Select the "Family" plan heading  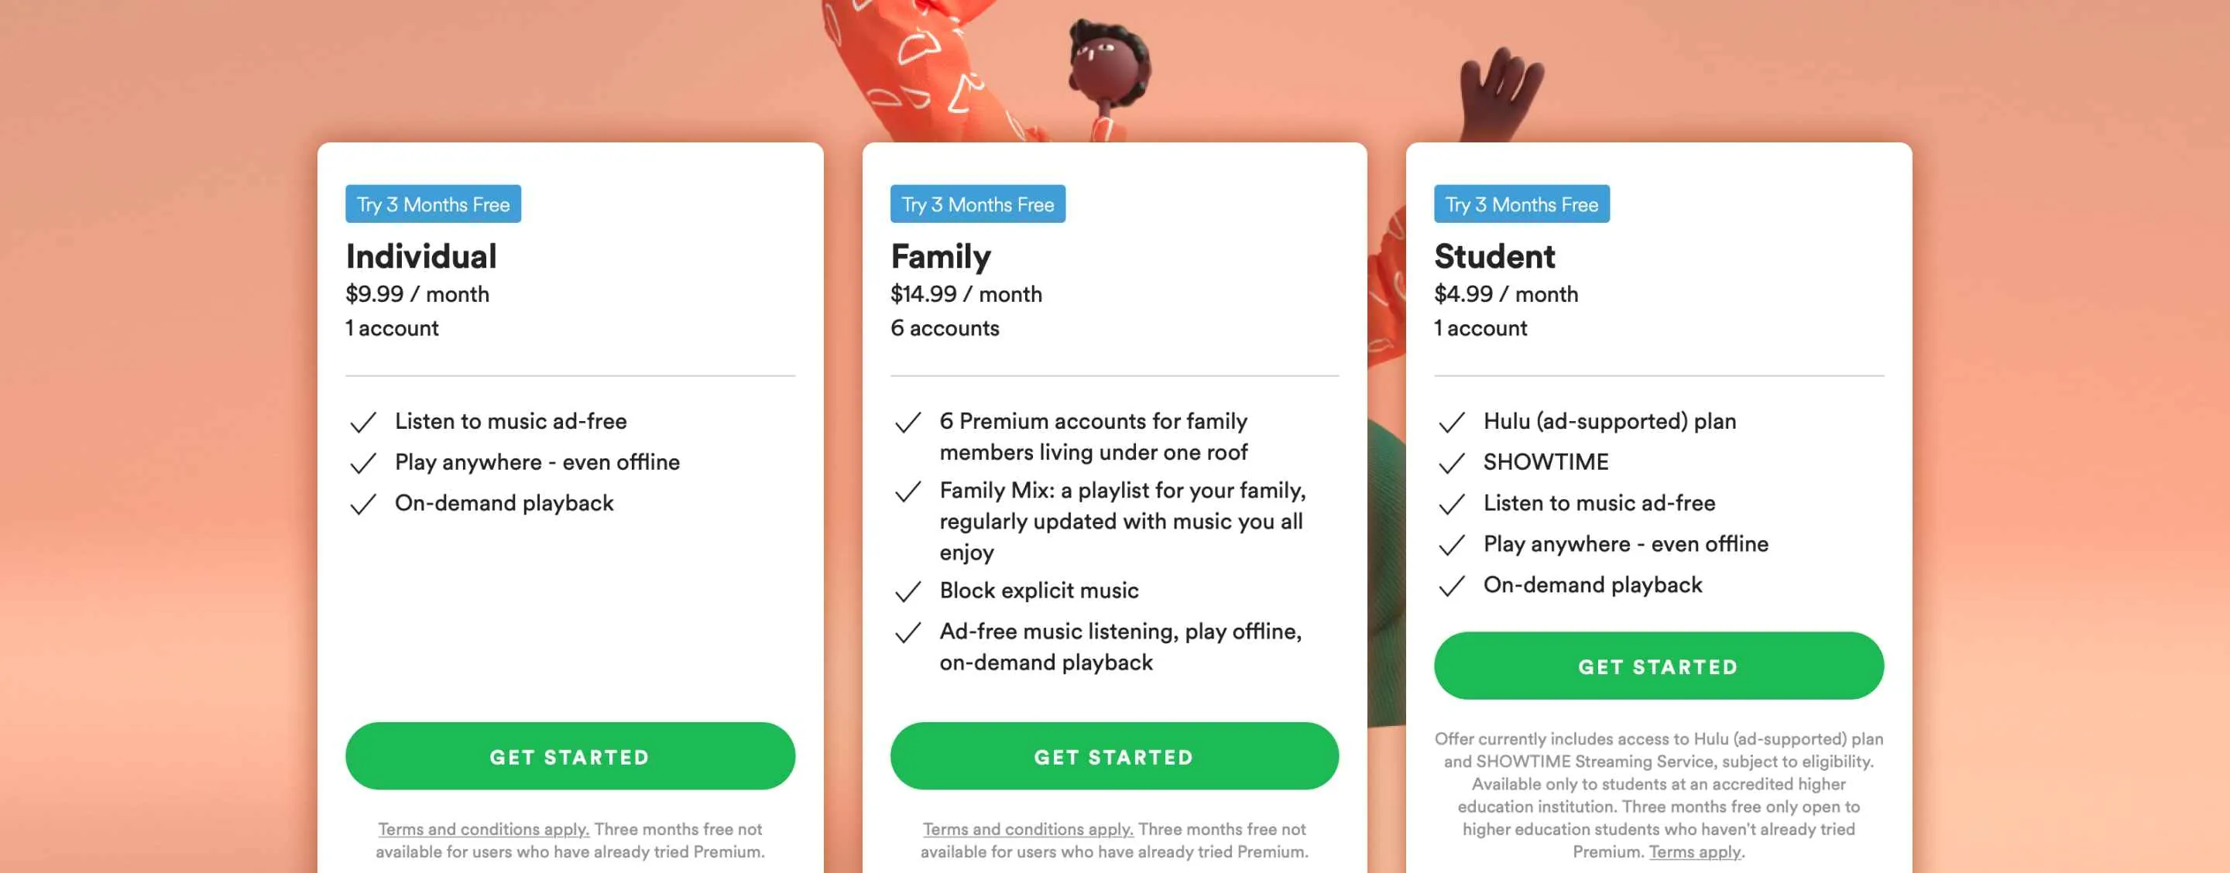[940, 256]
